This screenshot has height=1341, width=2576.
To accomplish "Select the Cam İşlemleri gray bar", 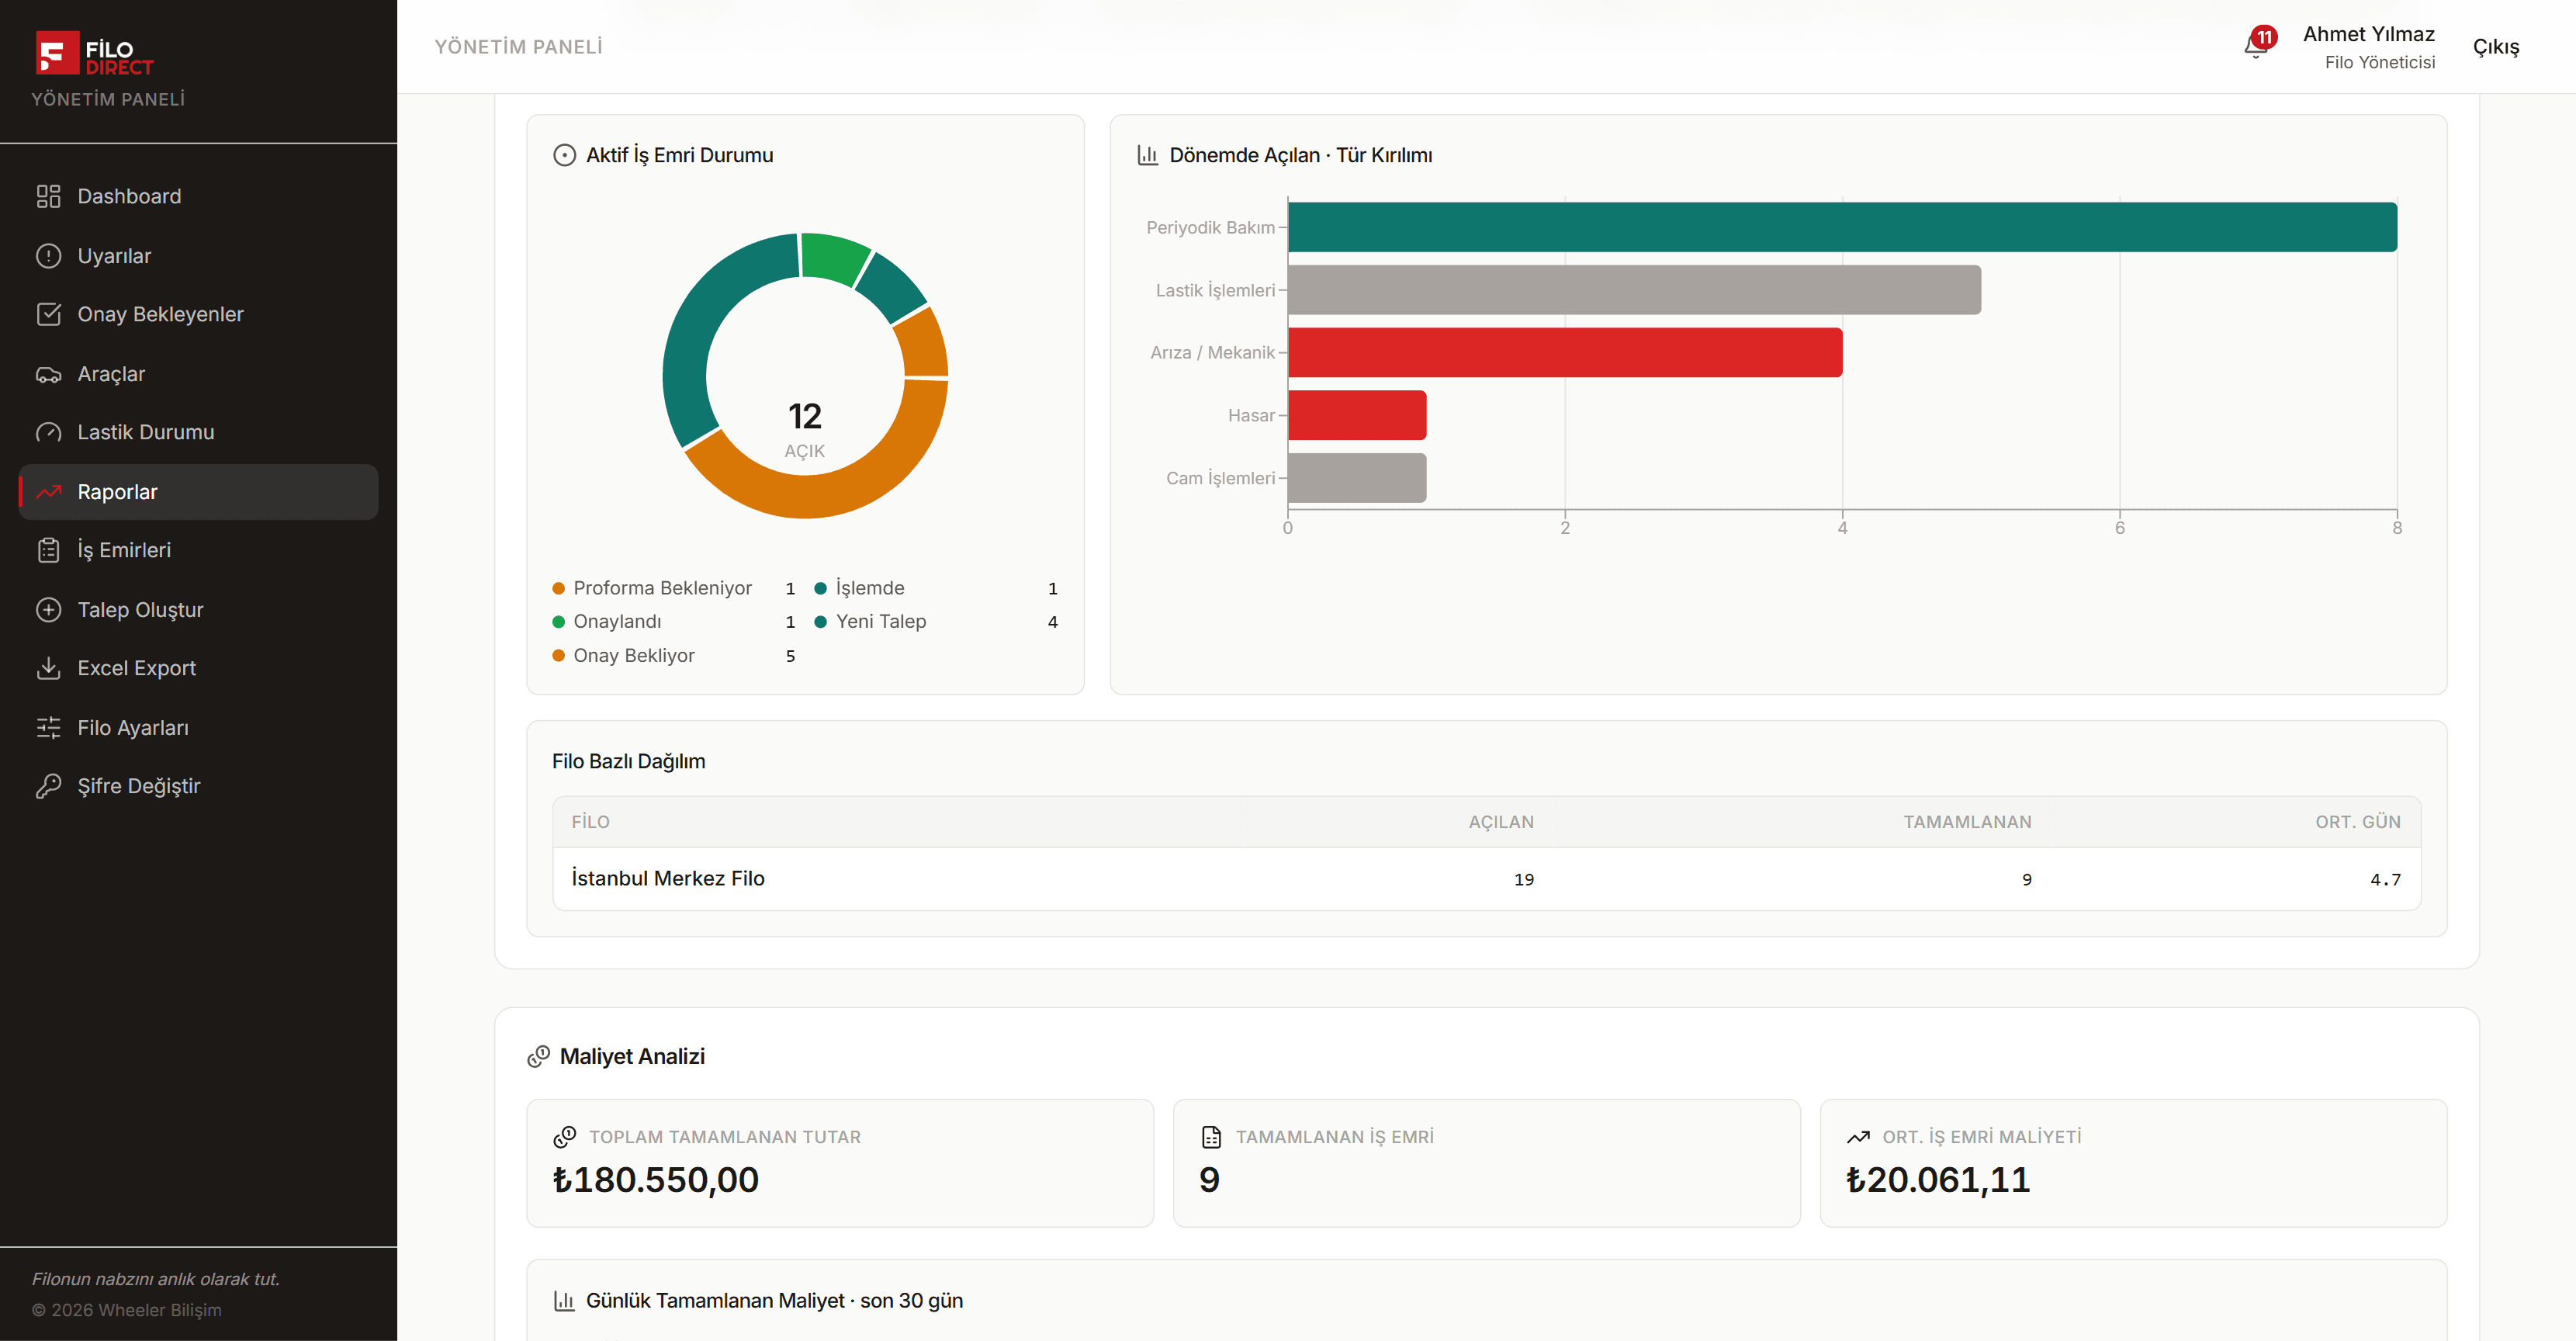I will 1357,478.
